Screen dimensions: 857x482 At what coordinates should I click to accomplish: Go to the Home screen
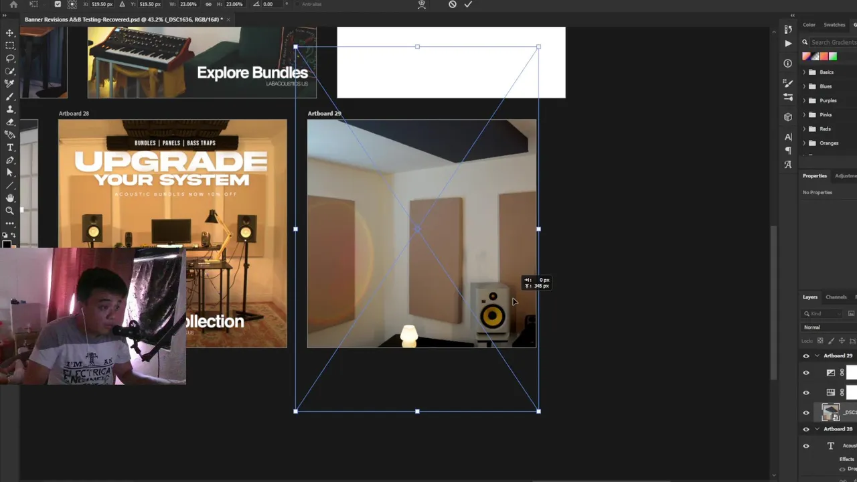pyautogui.click(x=13, y=4)
